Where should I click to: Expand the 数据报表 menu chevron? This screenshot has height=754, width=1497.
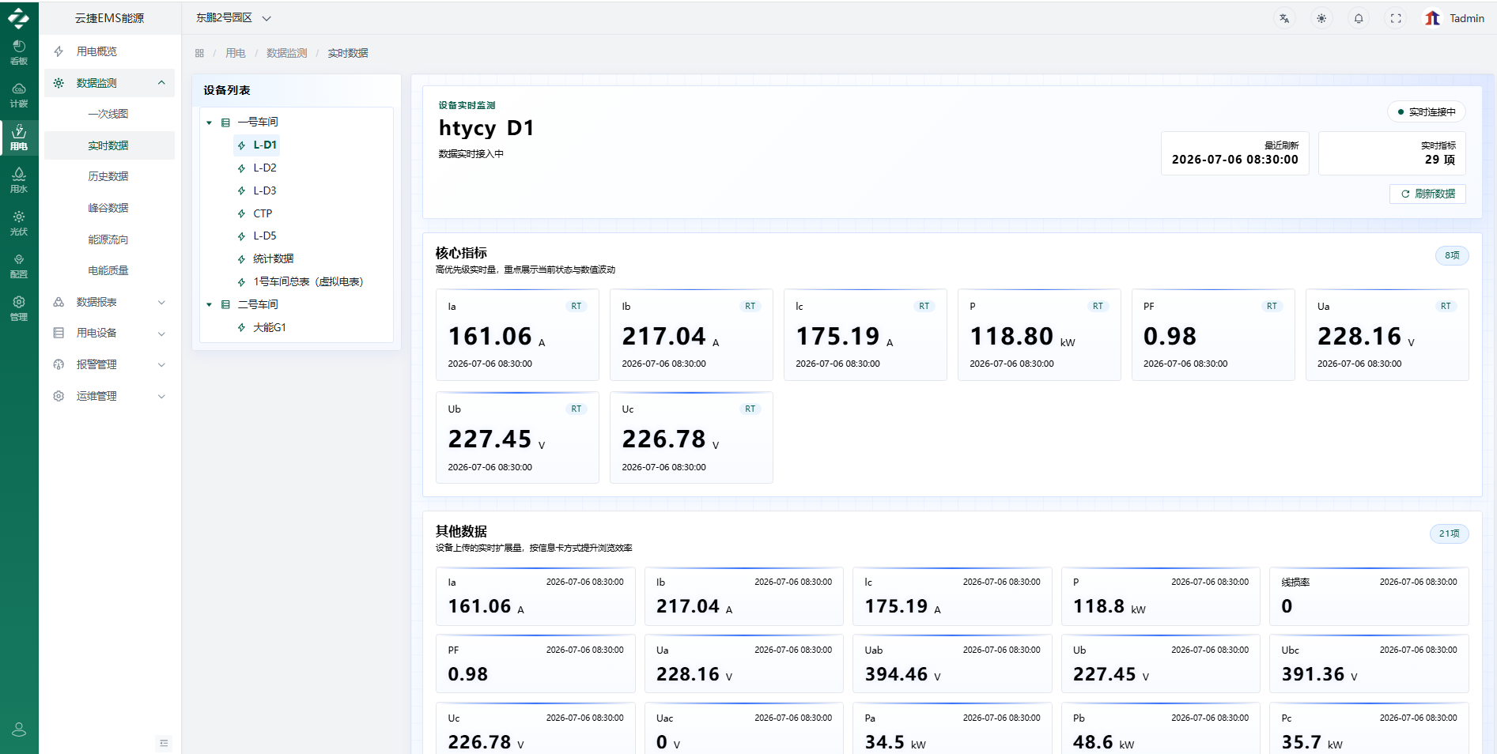pyautogui.click(x=161, y=302)
